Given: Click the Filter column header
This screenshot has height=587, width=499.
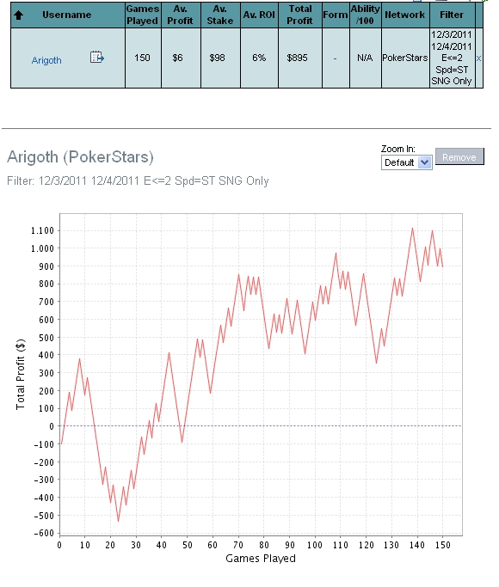Looking at the screenshot, I should coord(452,15).
